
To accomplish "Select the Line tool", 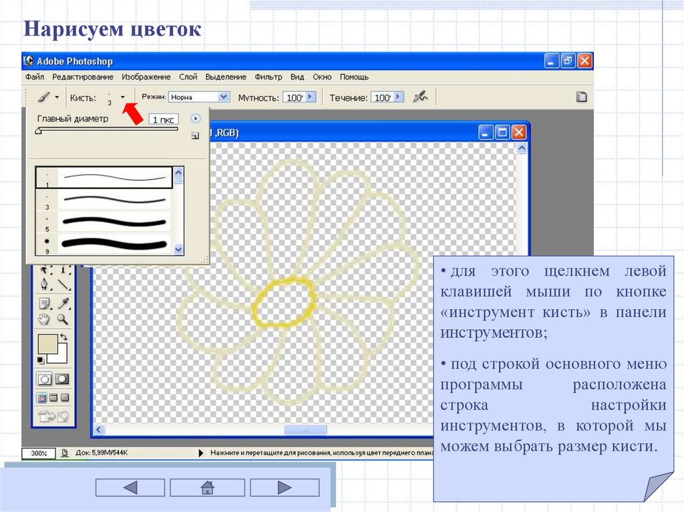I will 63,285.
